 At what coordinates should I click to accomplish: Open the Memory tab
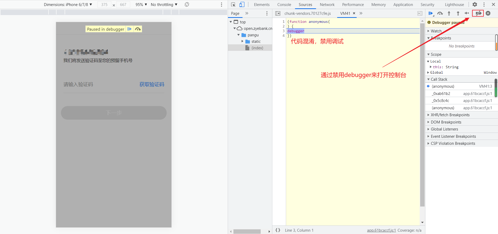tap(378, 5)
